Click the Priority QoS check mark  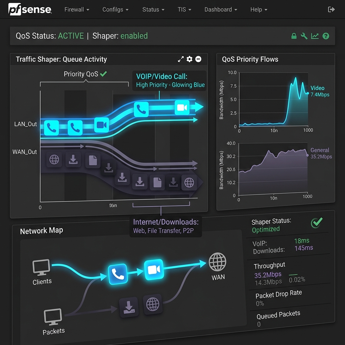pyautogui.click(x=103, y=74)
